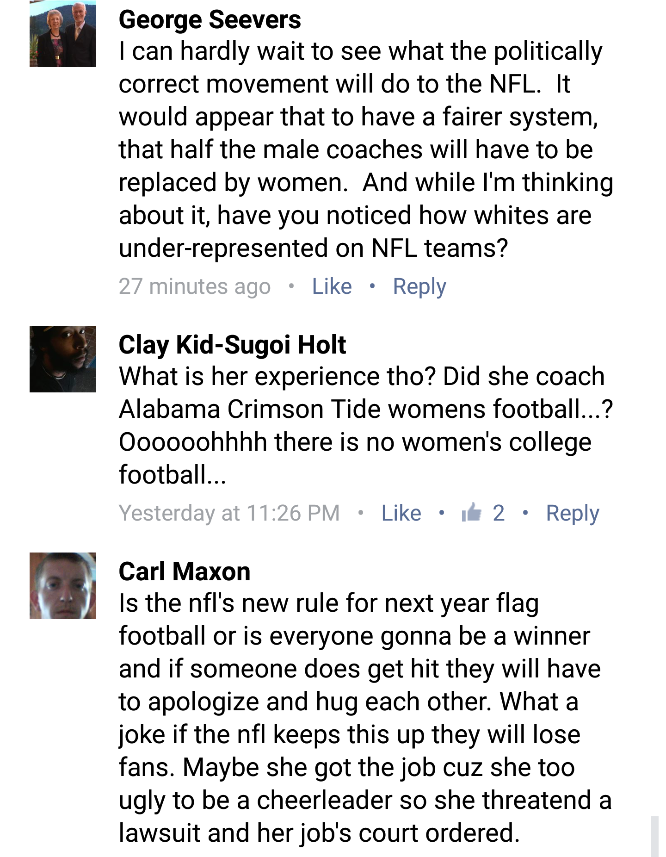
Task: Tap George's line "under-represented on NFL teams?"
Action: click(x=313, y=248)
